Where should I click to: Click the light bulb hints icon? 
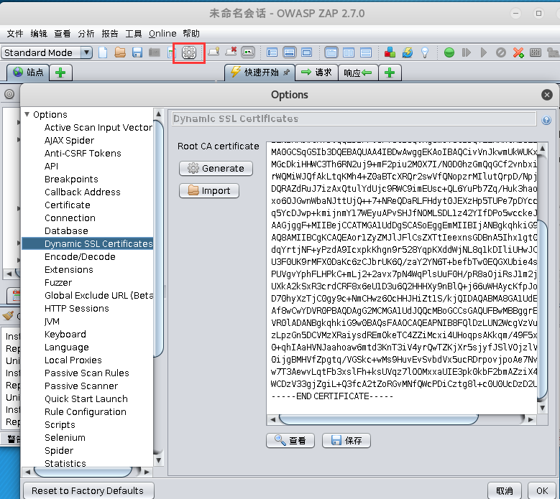click(425, 53)
